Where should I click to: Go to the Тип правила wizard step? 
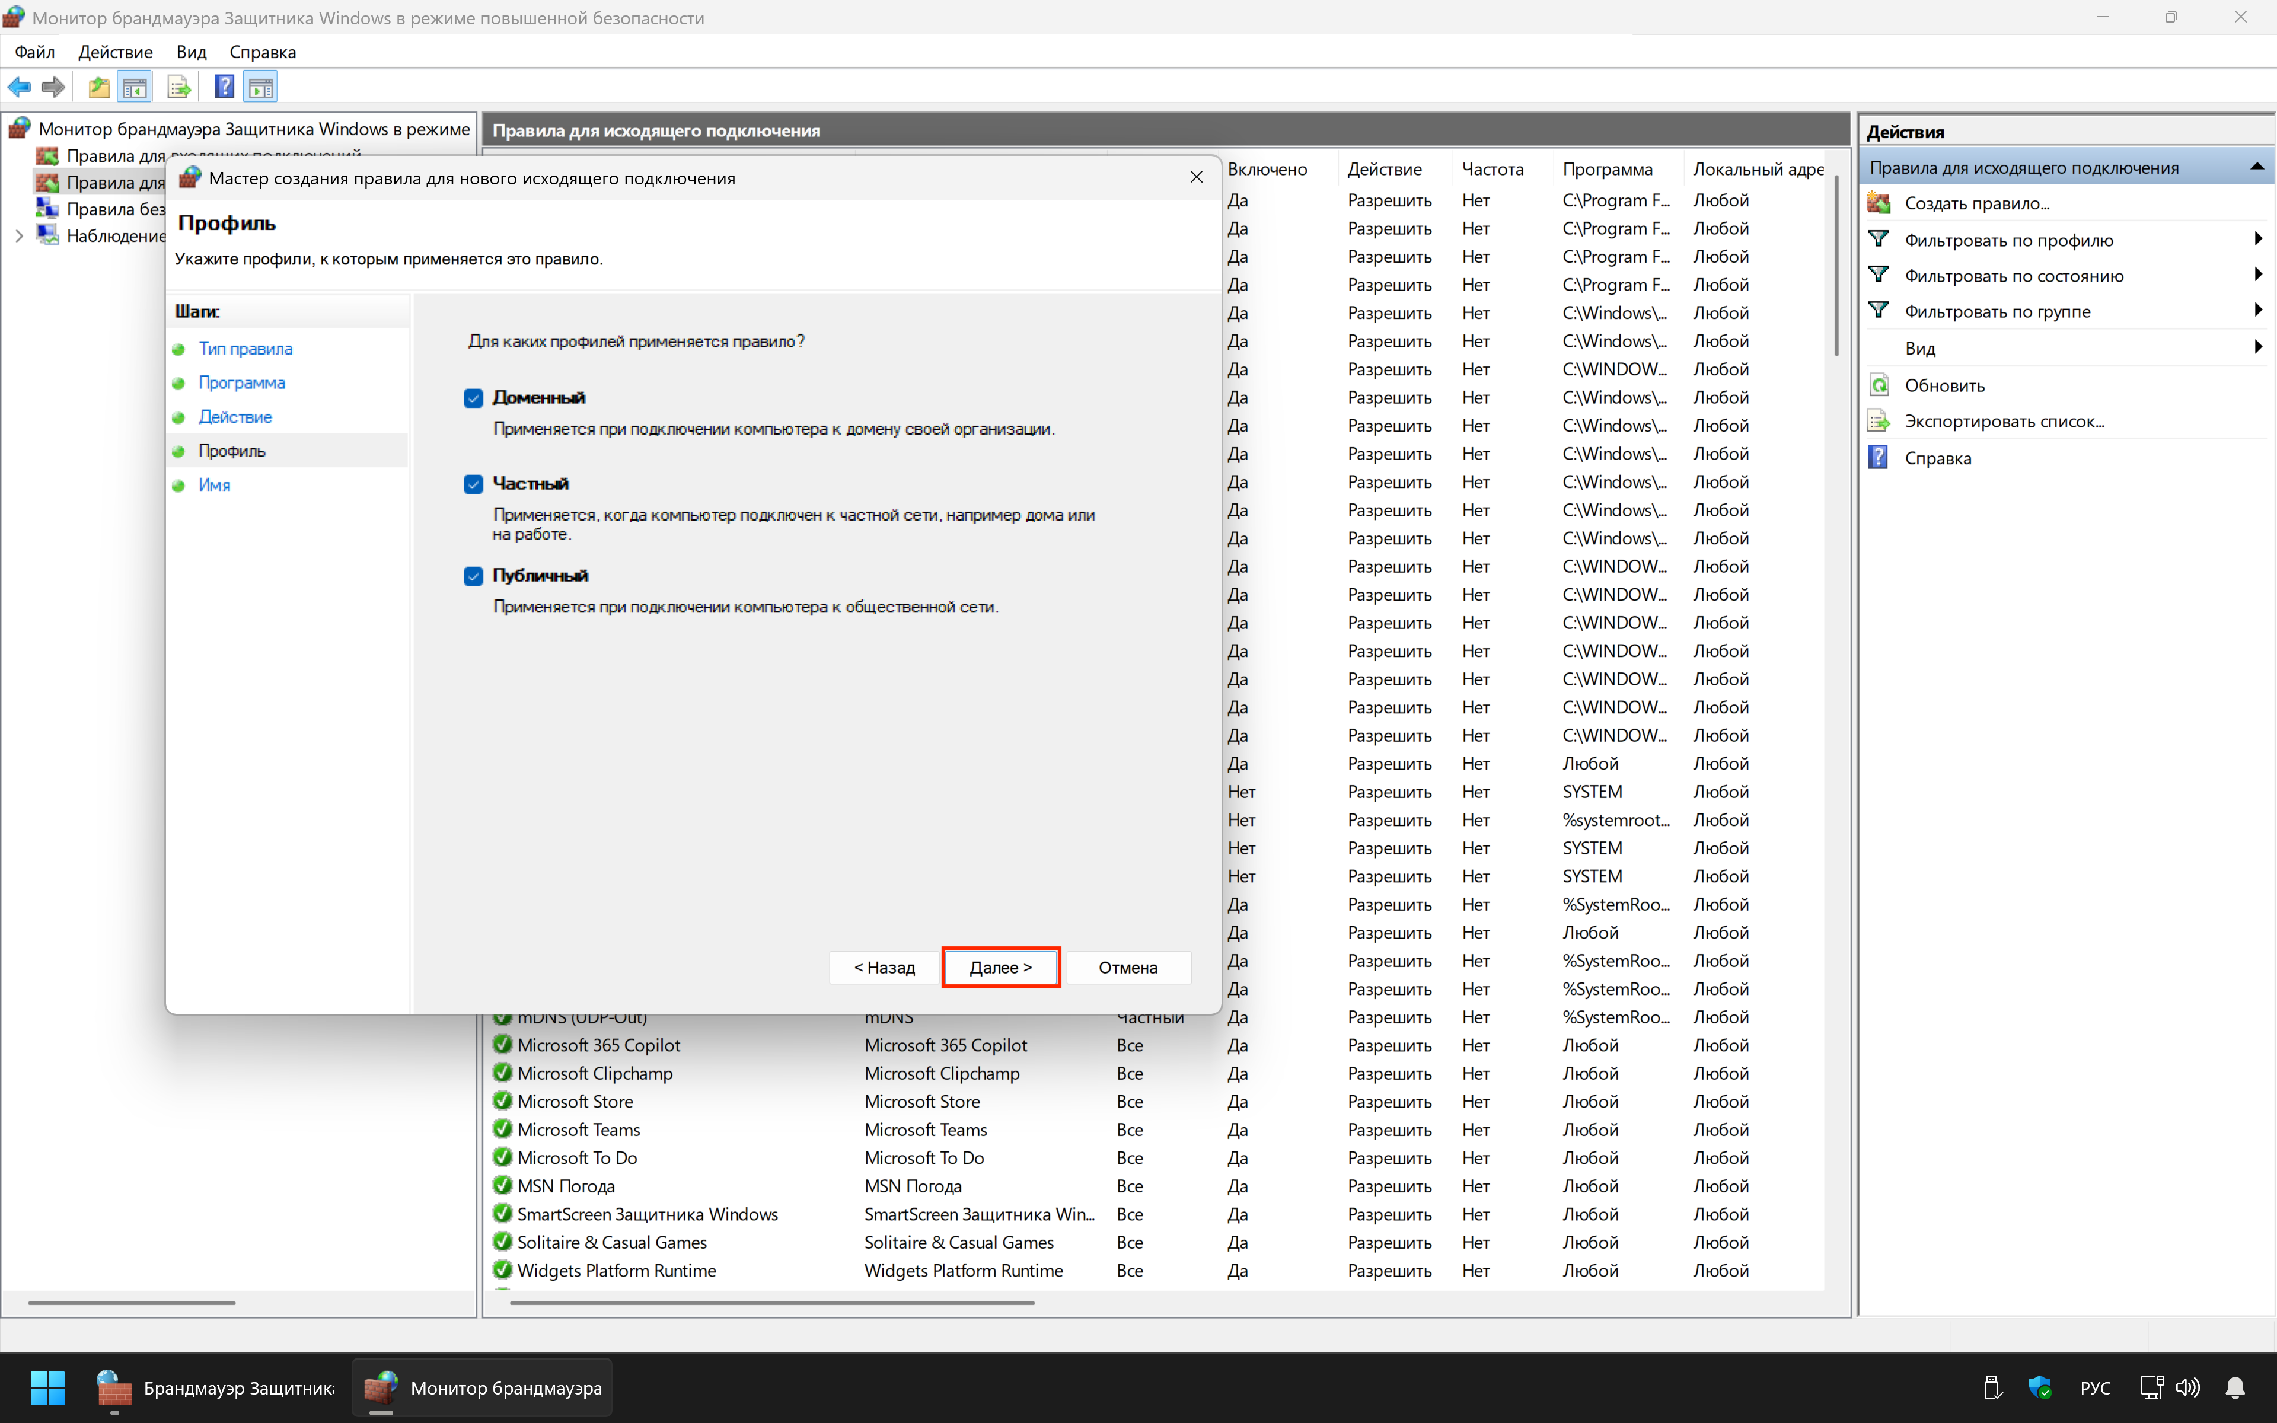pos(245,348)
